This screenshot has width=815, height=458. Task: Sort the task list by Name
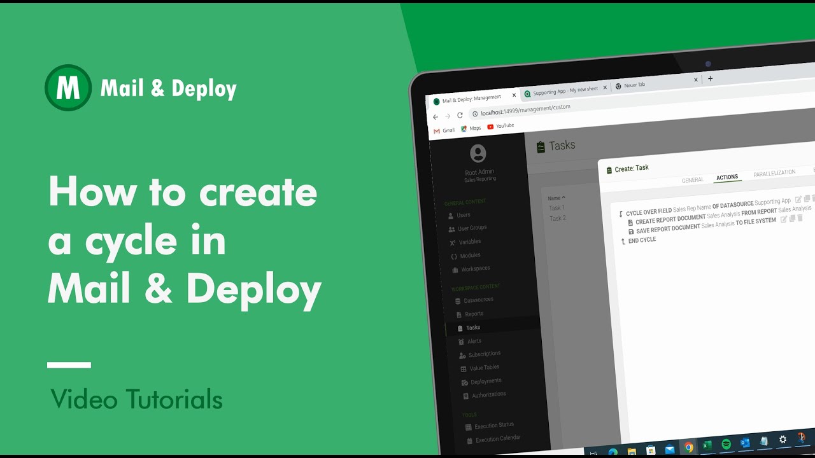coord(556,198)
